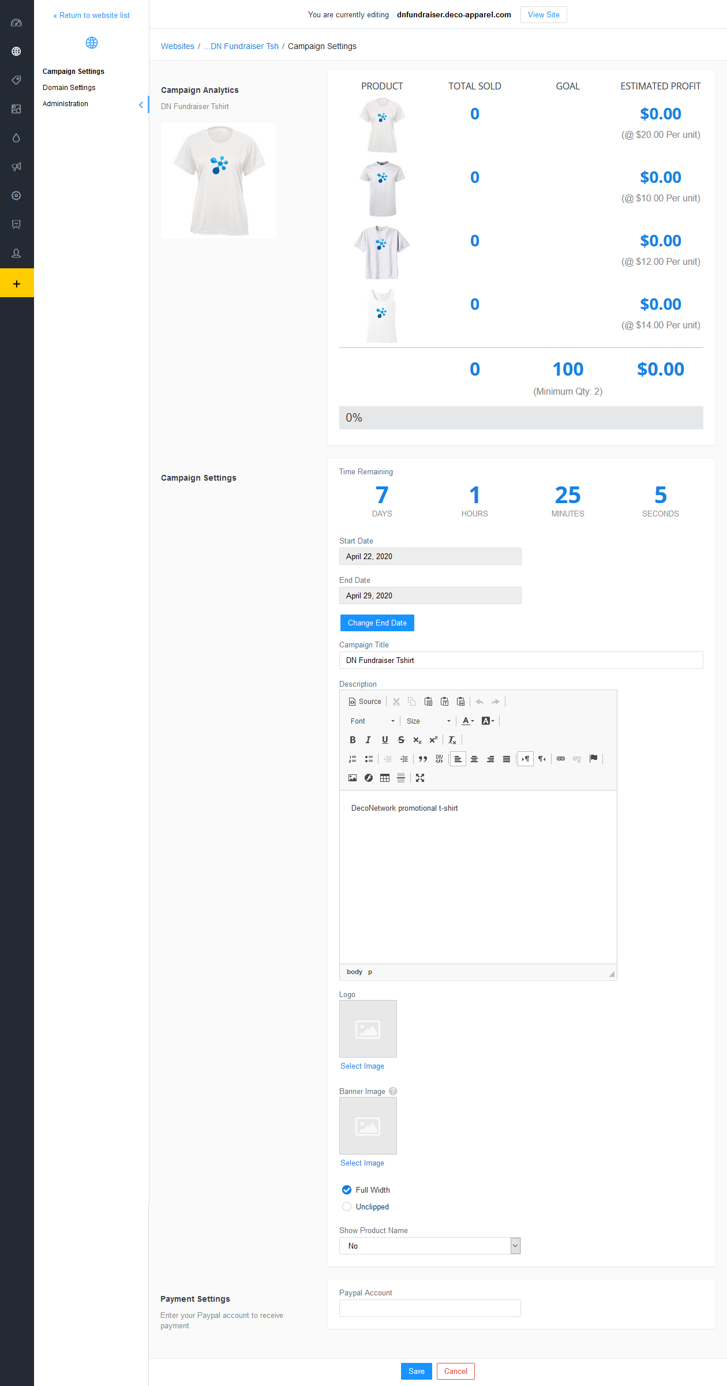Toggle left-to-right text direction
This screenshot has height=1386, width=727.
(x=526, y=759)
